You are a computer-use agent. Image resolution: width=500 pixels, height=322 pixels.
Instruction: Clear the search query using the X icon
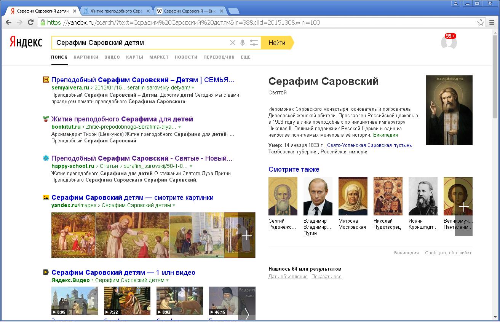tap(233, 43)
